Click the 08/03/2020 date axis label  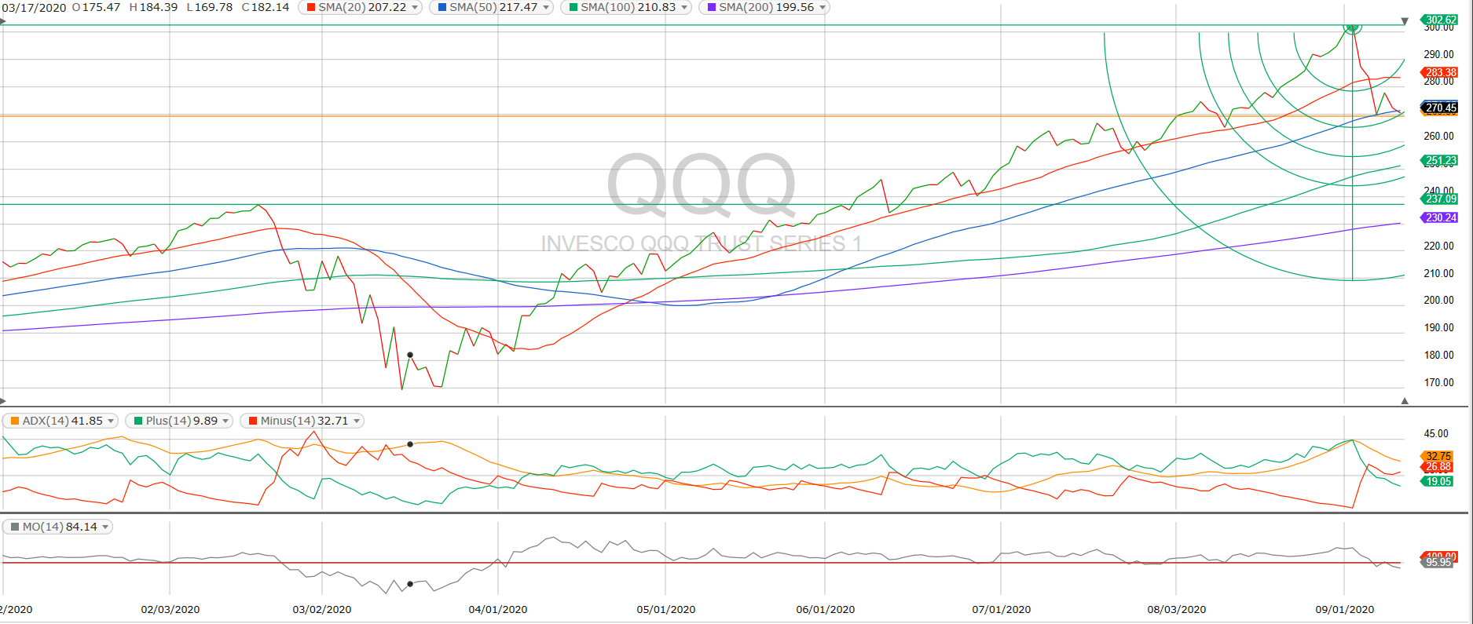[1176, 609]
